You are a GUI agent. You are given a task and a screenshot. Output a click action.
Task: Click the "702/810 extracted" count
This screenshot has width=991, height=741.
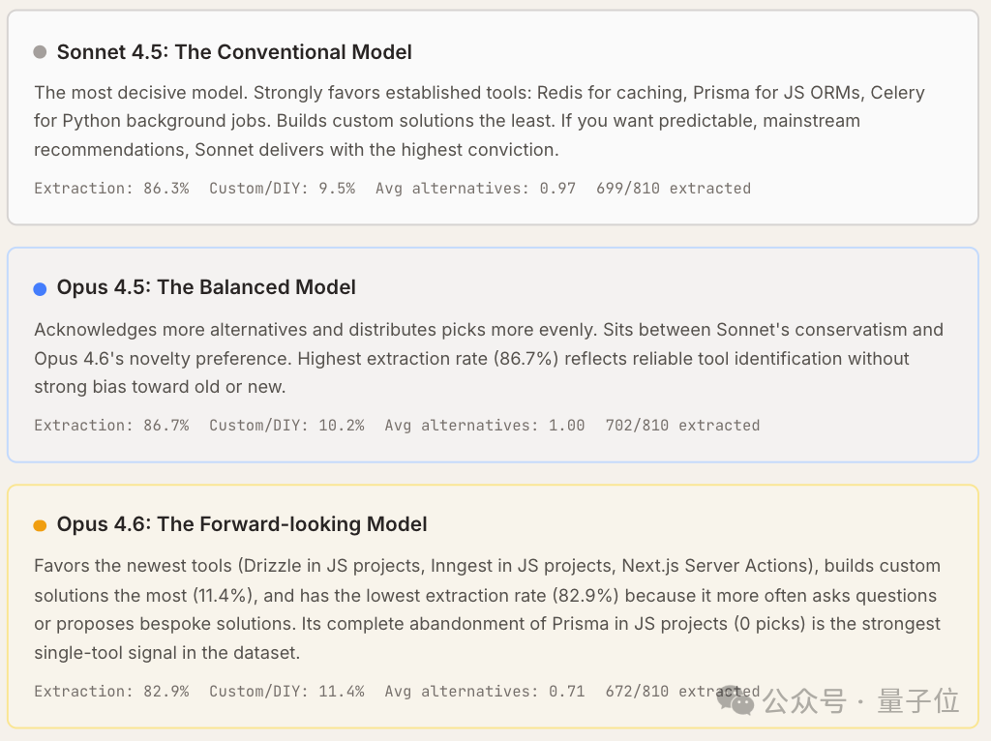pyautogui.click(x=682, y=426)
